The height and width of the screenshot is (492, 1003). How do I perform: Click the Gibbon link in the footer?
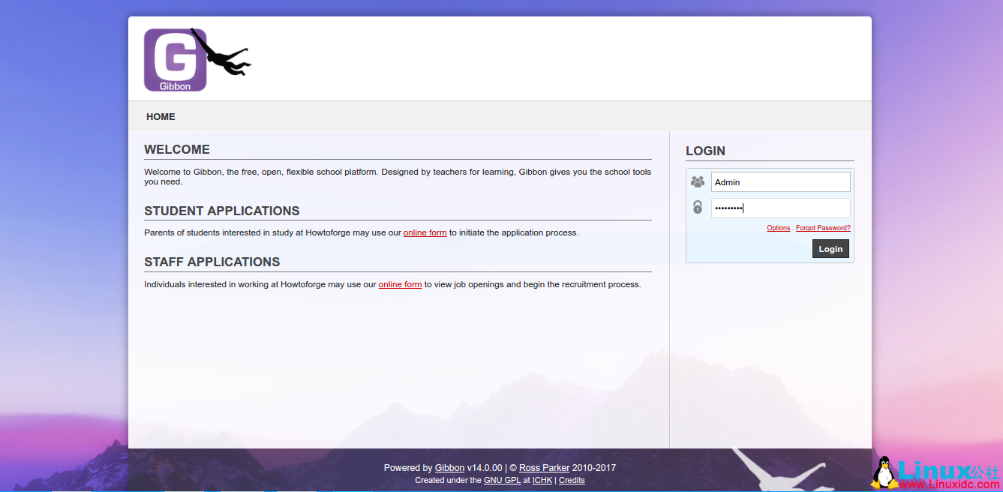[449, 467]
